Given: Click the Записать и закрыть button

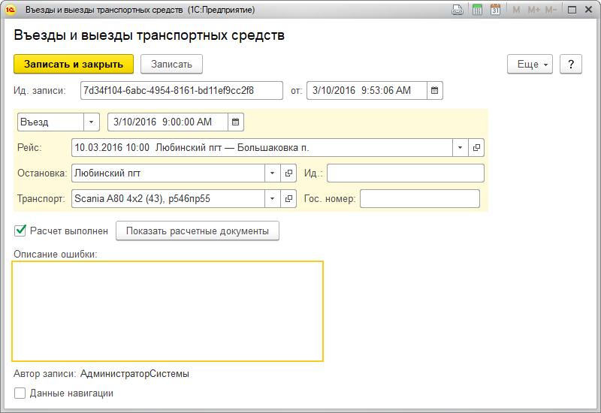Looking at the screenshot, I should pyautogui.click(x=74, y=65).
